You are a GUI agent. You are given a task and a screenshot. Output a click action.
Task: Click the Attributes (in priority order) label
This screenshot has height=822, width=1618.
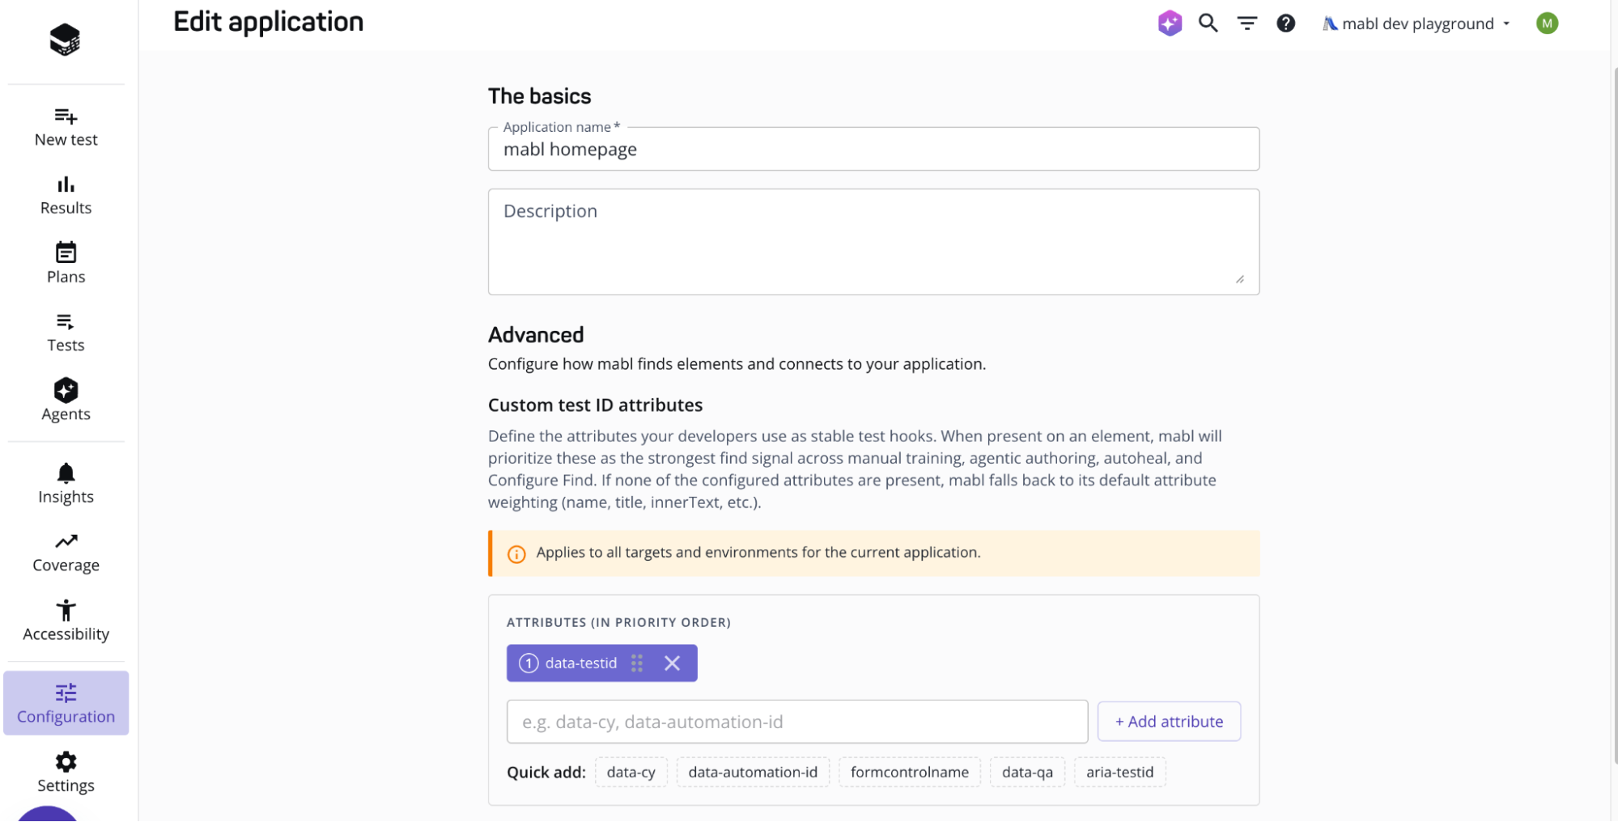tap(618, 622)
